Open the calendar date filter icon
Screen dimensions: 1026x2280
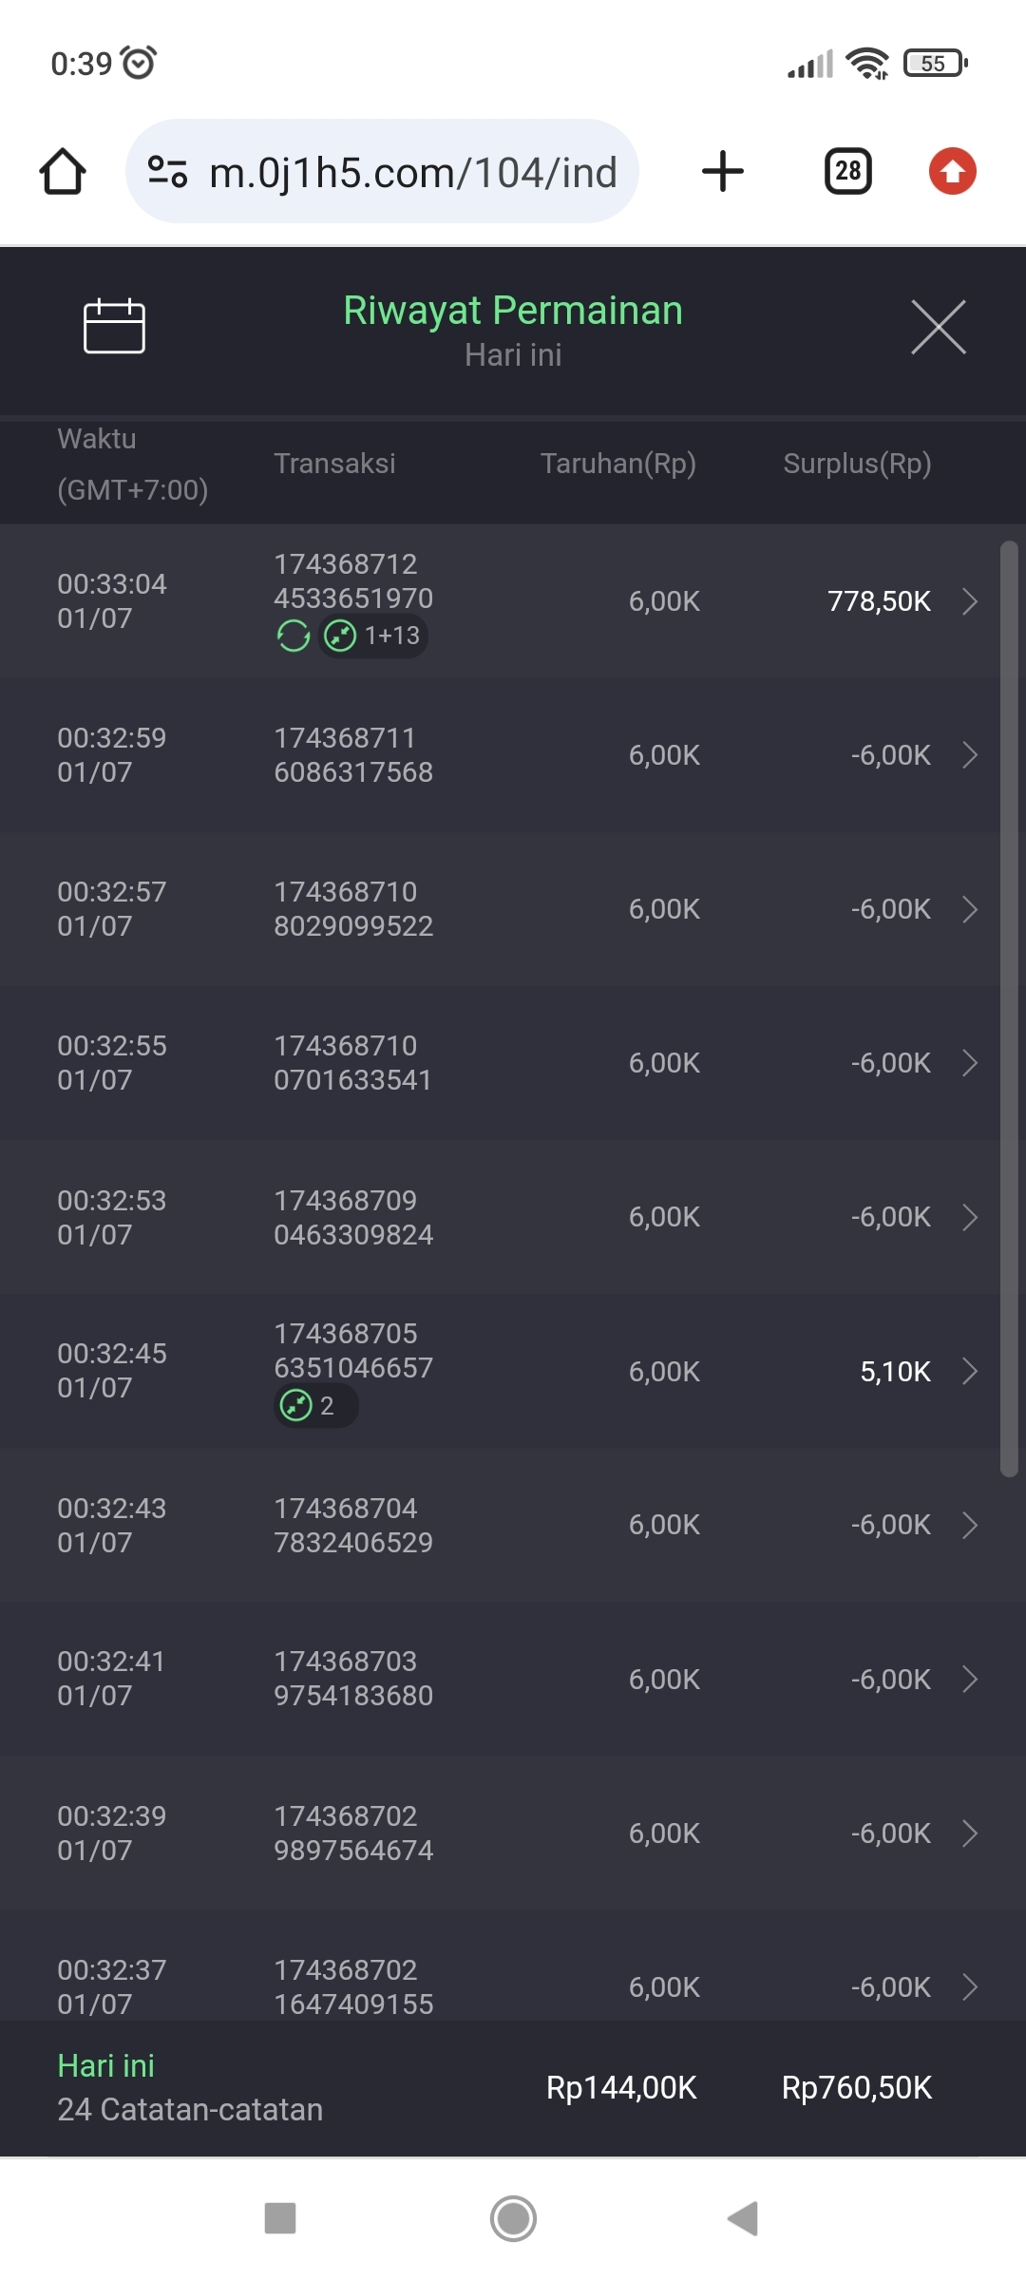point(114,326)
